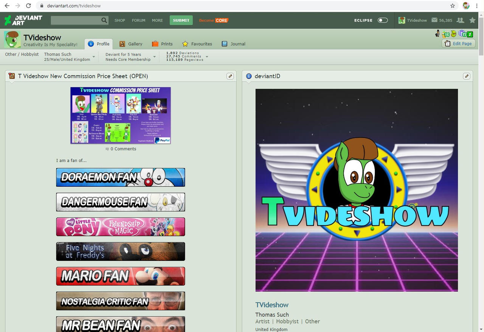Edit the deviantID widget via pencil icon
Viewport: 484px width, 332px height.
[x=467, y=76]
